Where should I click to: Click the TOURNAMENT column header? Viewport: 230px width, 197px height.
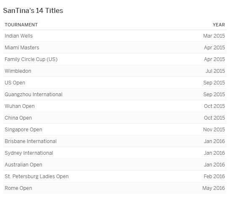(x=21, y=25)
